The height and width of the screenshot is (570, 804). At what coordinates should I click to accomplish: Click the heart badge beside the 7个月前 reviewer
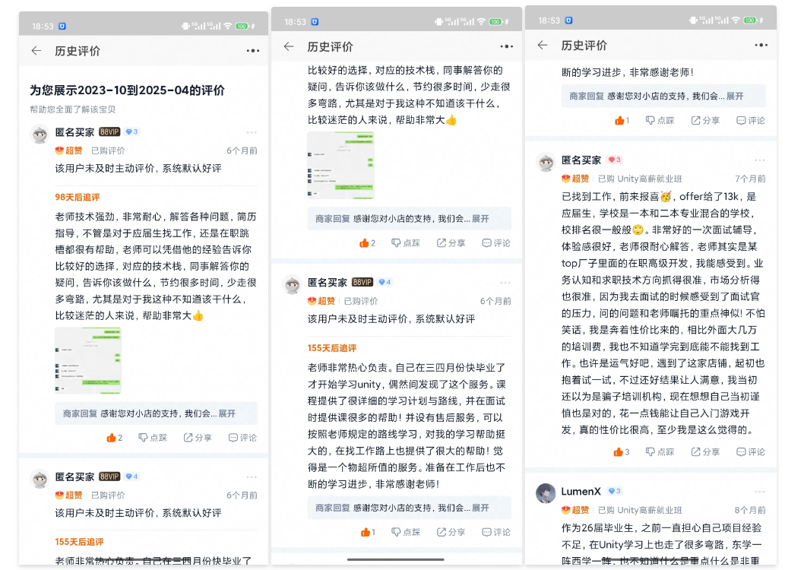[615, 160]
